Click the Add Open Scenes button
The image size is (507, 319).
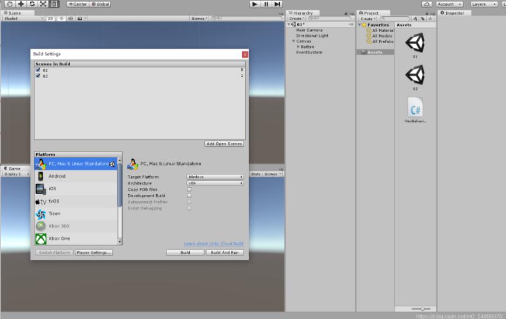click(x=224, y=143)
